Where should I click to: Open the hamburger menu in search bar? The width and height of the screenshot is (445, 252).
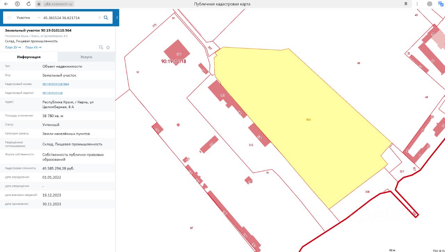pyautogui.click(x=9, y=18)
